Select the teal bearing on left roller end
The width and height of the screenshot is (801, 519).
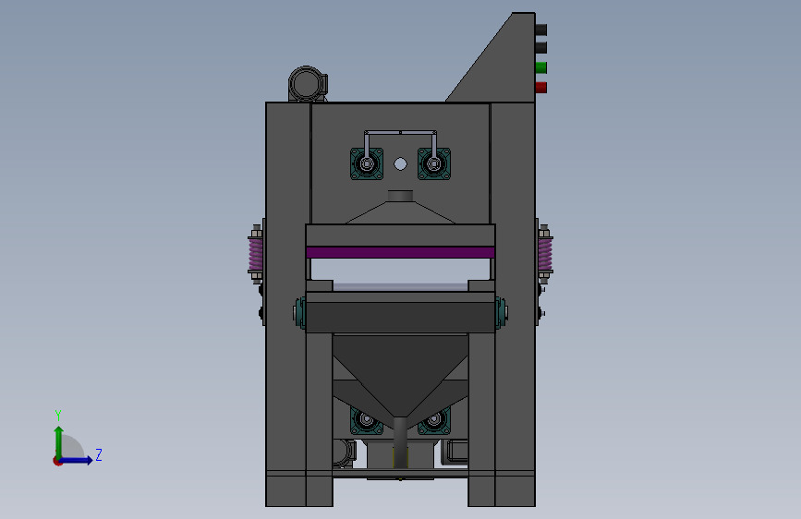[300, 313]
